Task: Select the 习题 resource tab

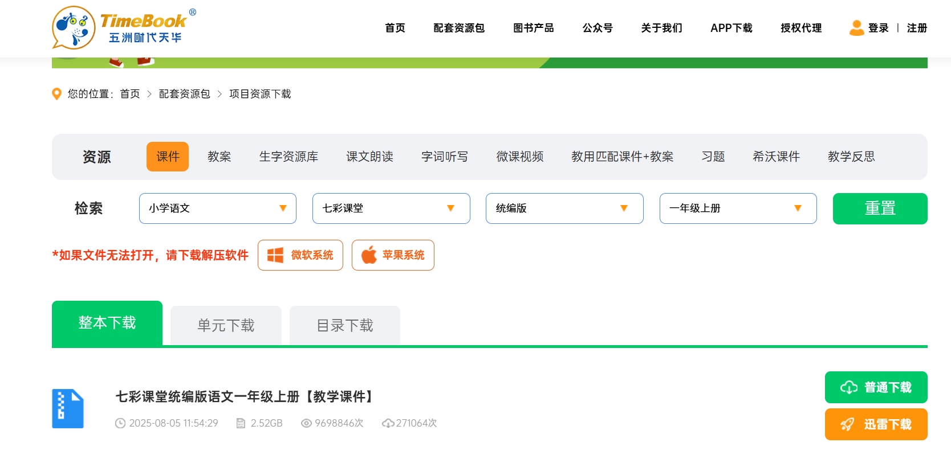Action: (713, 157)
